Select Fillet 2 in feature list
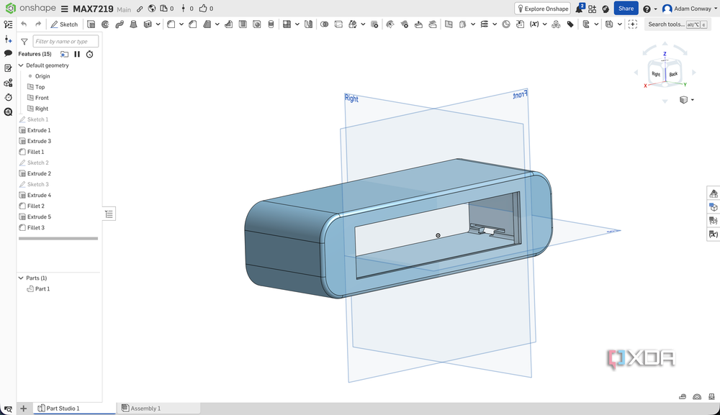 [x=36, y=206]
